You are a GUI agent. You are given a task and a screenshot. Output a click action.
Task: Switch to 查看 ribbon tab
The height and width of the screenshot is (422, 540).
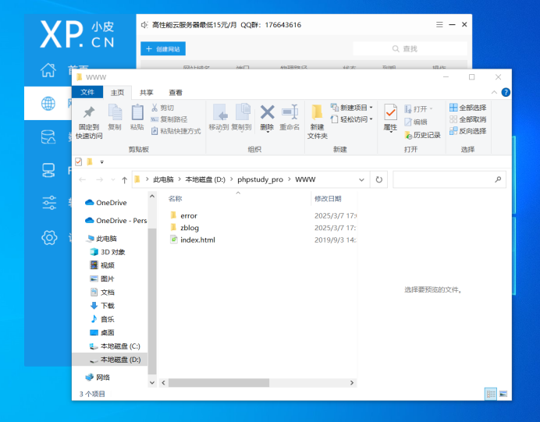176,92
